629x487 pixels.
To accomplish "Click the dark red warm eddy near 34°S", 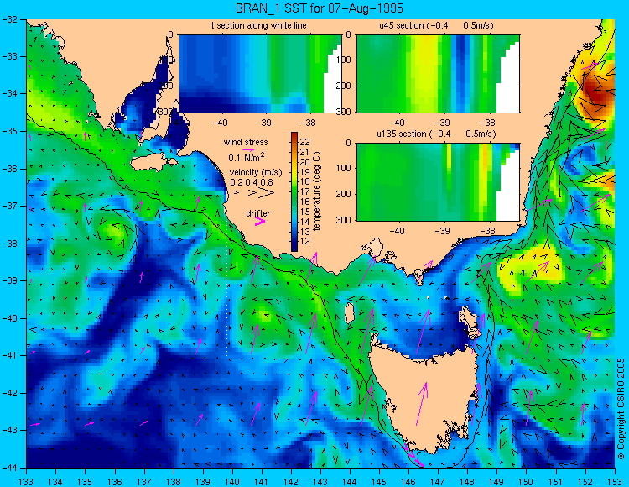I will pyautogui.click(x=597, y=94).
